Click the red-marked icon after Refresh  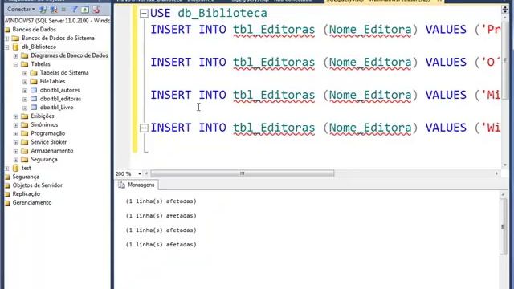click(96, 10)
